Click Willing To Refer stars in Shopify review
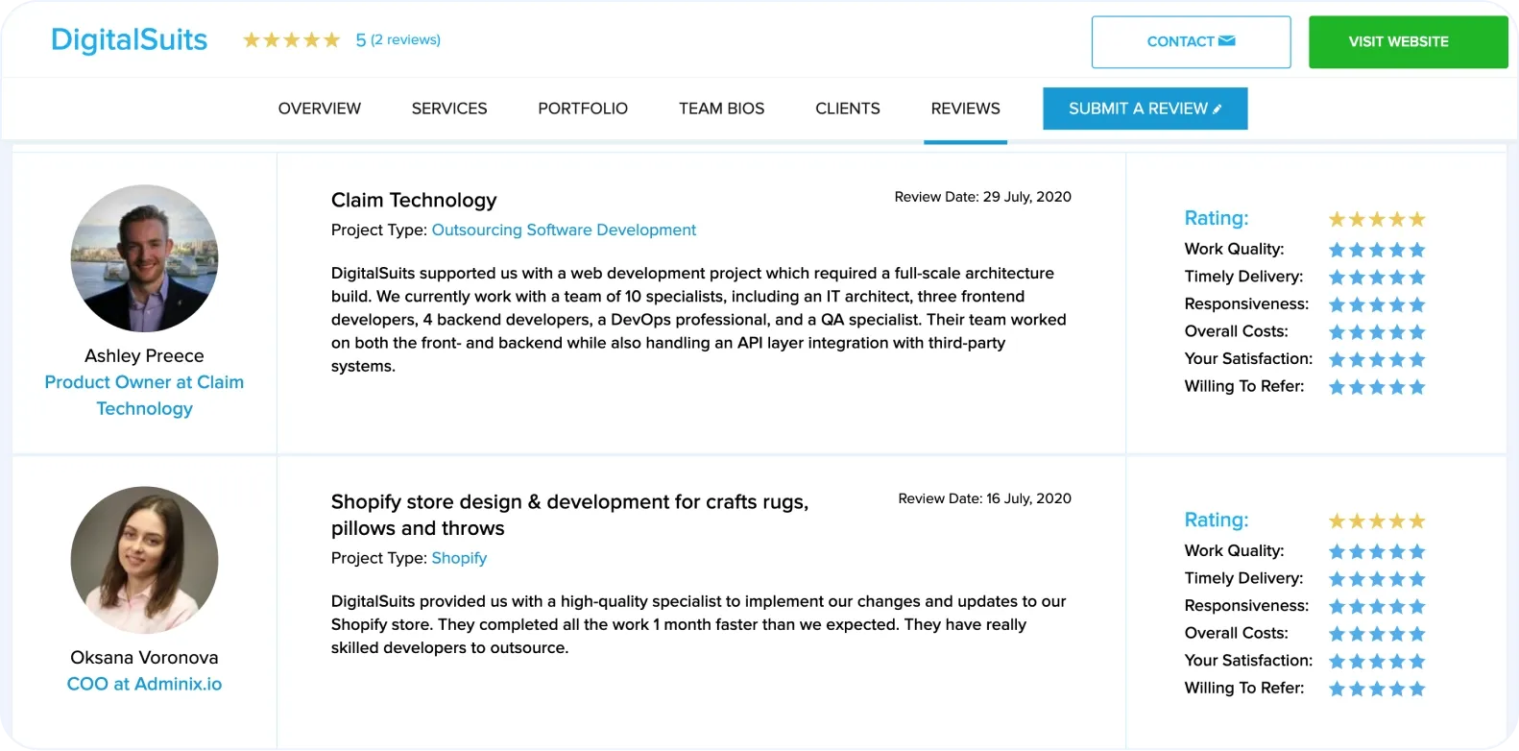1519x751 pixels. (1376, 689)
